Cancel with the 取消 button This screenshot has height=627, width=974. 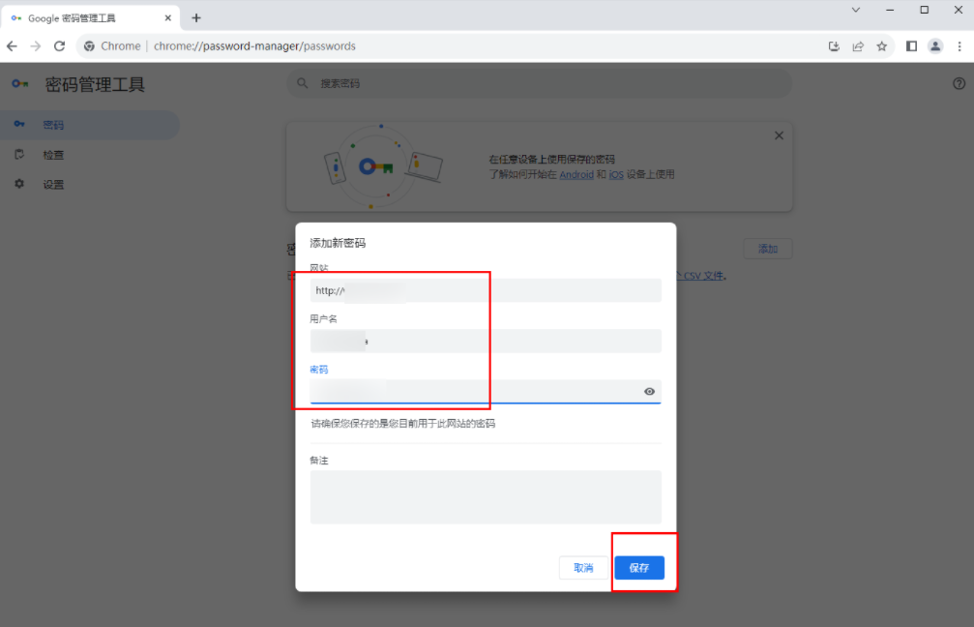coord(583,567)
